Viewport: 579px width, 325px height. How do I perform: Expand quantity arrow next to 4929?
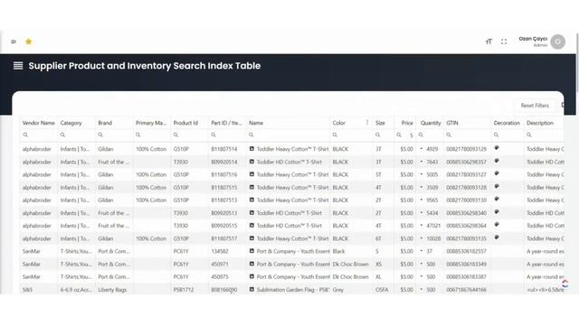pos(422,149)
